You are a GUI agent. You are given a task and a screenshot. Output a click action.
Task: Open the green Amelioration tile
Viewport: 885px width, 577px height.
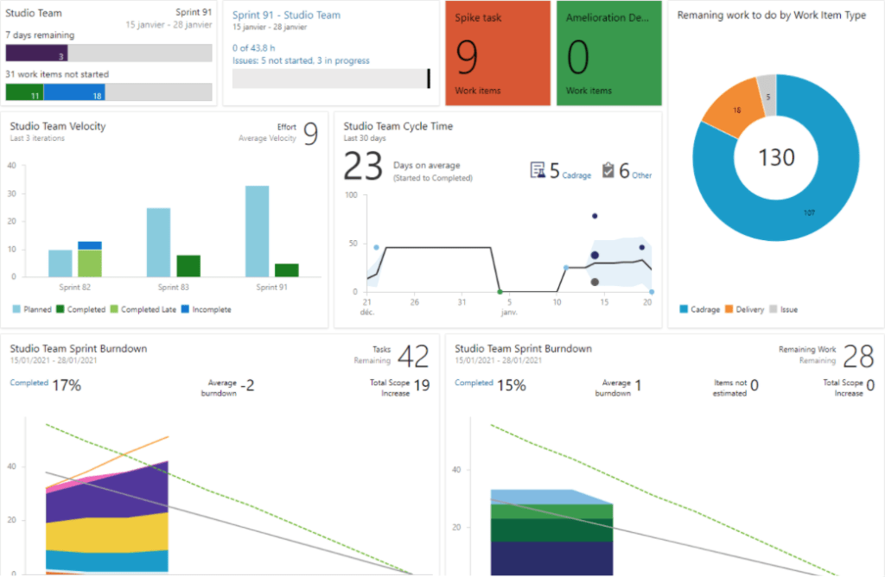tap(609, 54)
